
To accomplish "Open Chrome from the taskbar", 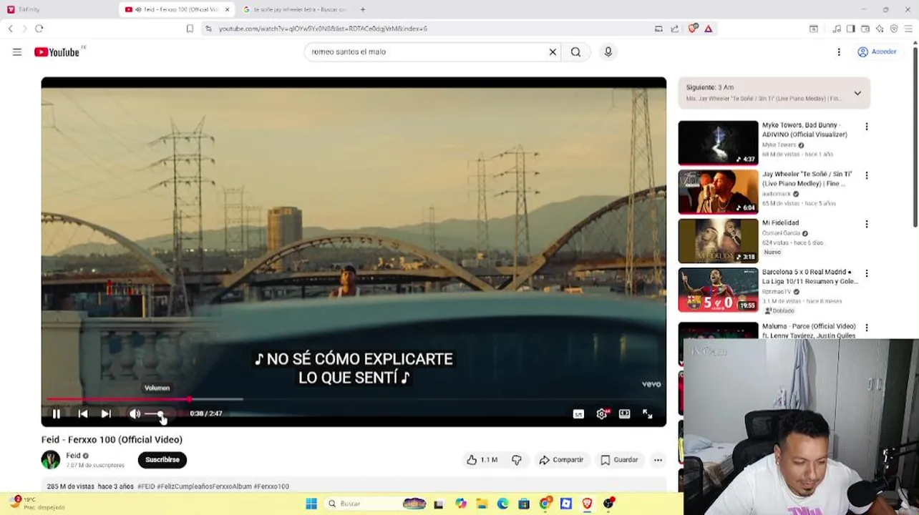I will click(545, 504).
